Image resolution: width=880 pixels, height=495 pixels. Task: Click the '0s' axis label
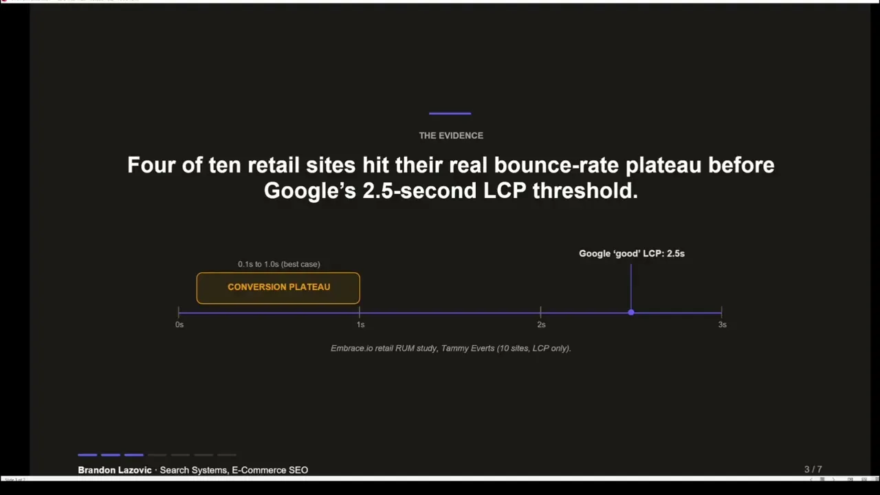click(x=179, y=324)
